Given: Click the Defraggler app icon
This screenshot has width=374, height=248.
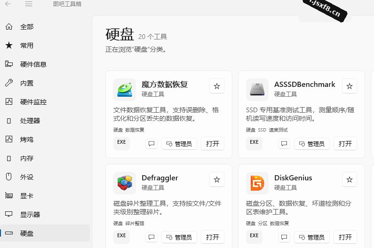Looking at the screenshot, I should tap(125, 183).
